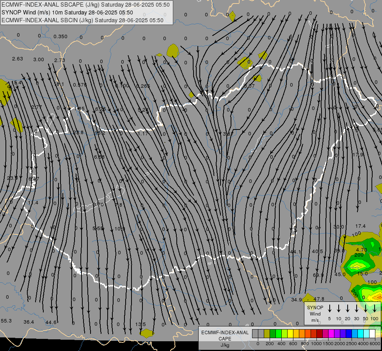The height and width of the screenshot is (351, 382).
Task: Click the map value 13.5
Action: (x=140, y=324)
